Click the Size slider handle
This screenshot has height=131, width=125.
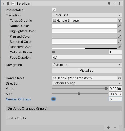[79, 94]
